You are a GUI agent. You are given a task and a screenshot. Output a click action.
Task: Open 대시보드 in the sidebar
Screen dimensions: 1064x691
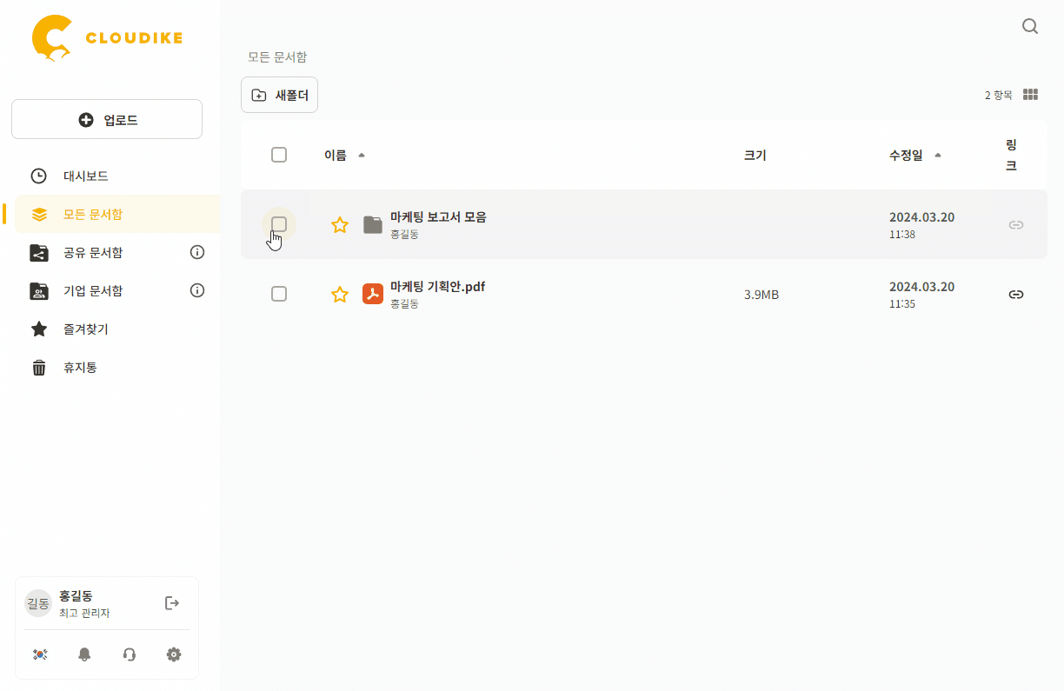tap(85, 176)
